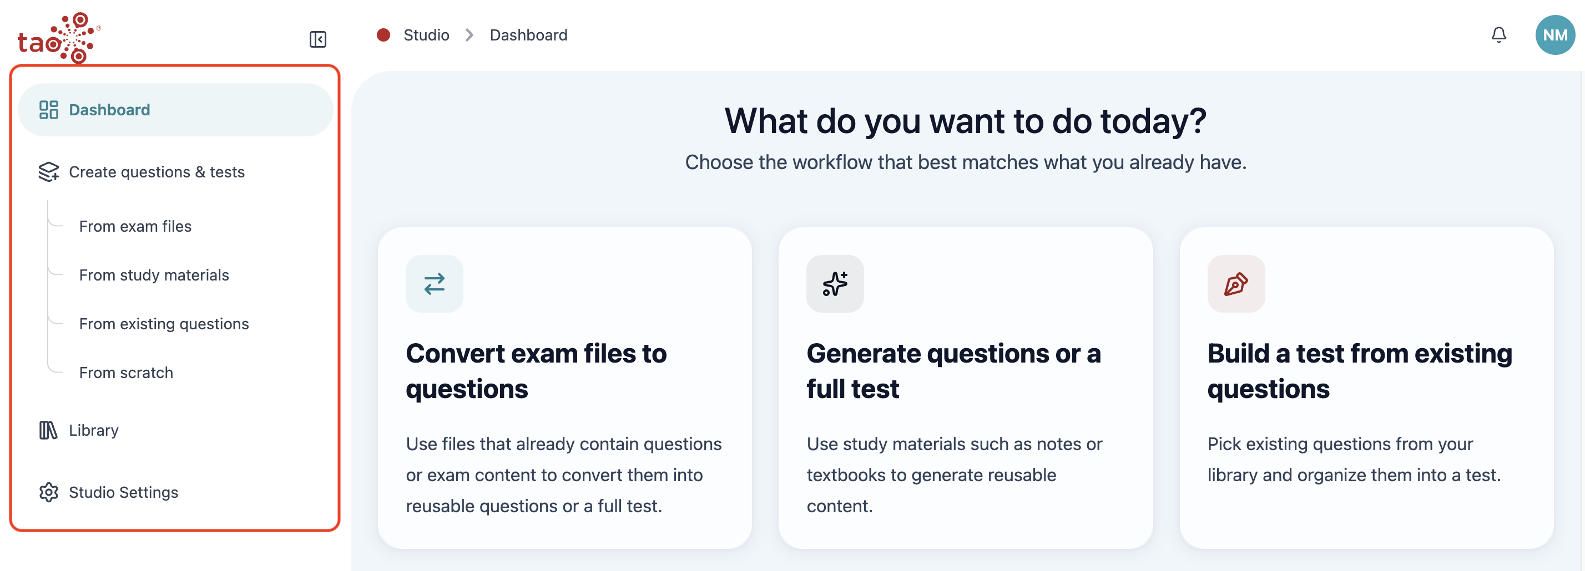Viewport: 1585px width, 571px height.
Task: Open From existing questions
Action: 164,323
